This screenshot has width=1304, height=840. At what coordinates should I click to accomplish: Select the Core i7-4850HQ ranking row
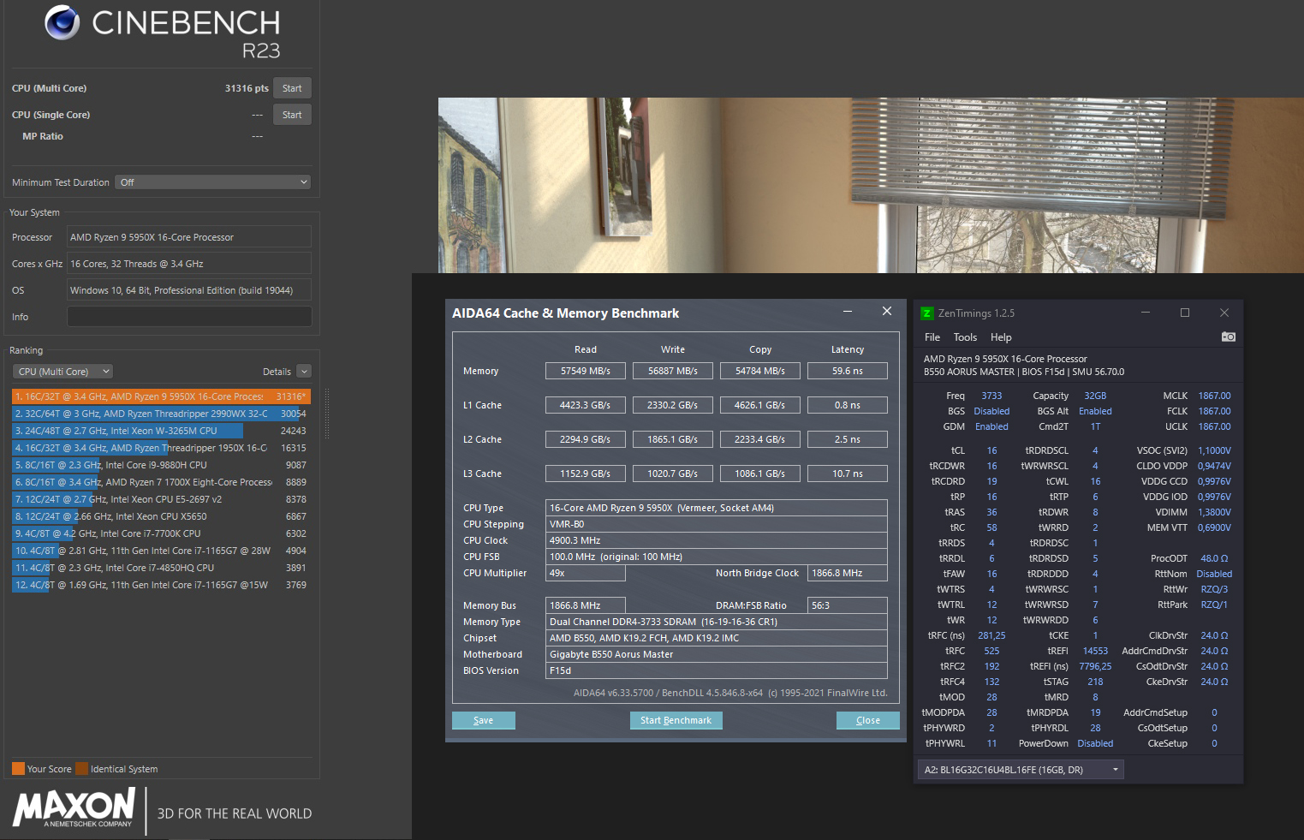tap(161, 568)
